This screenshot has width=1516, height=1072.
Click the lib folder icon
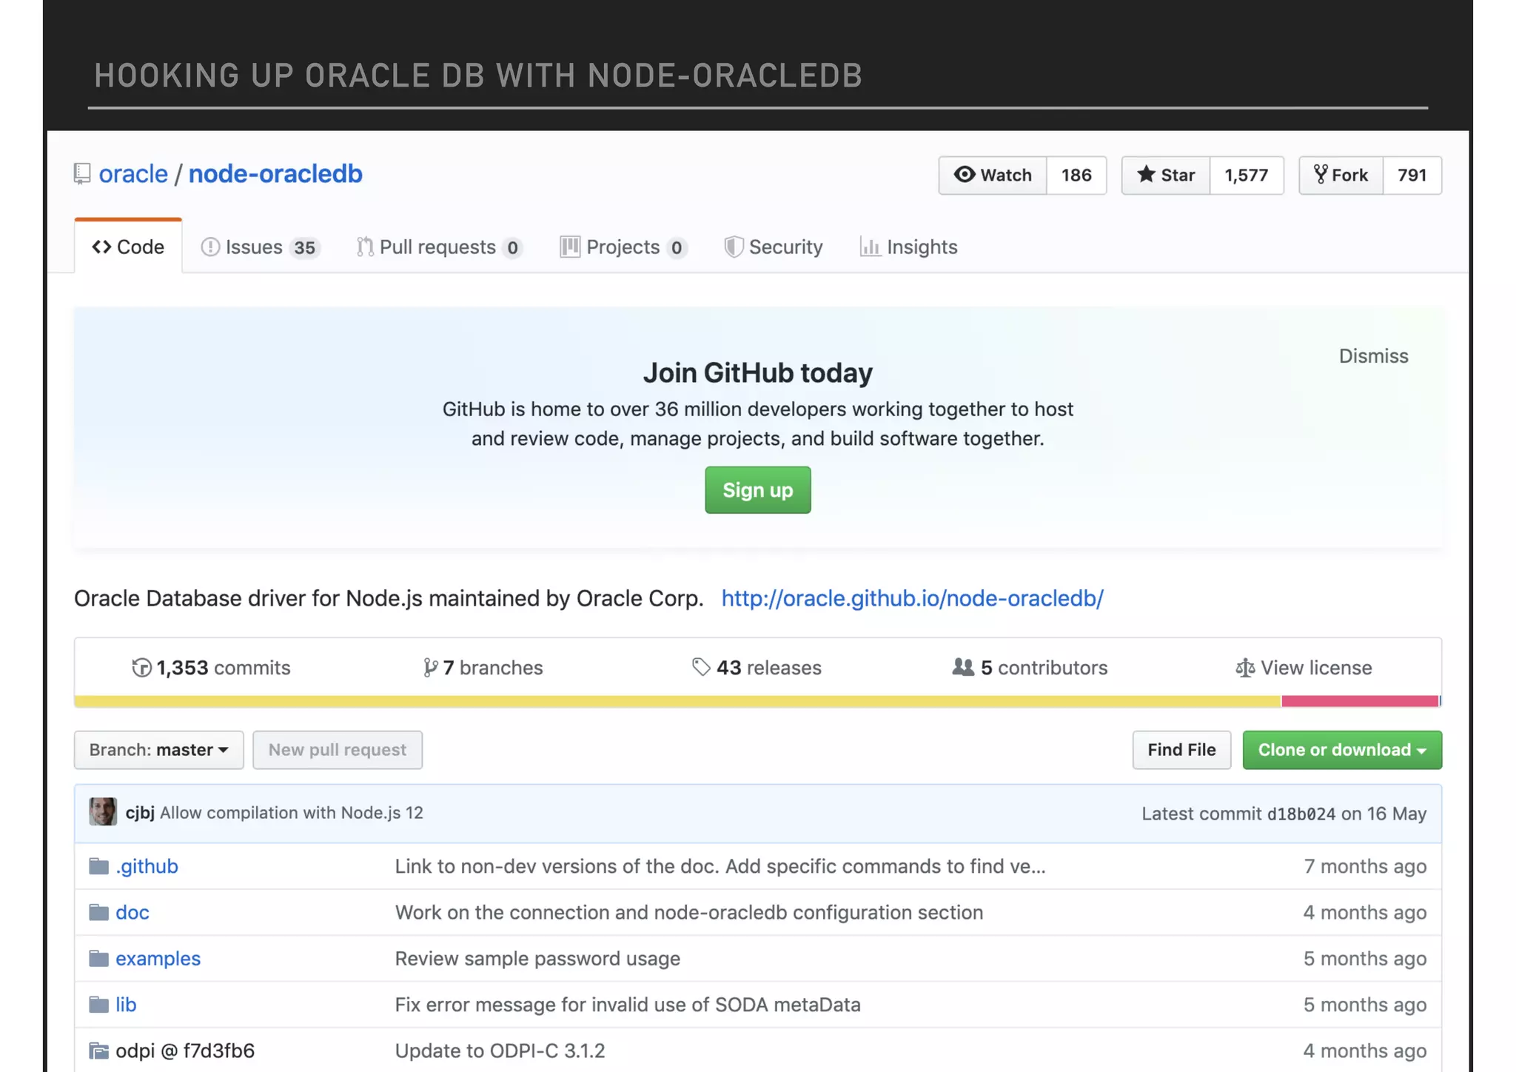coord(99,1005)
